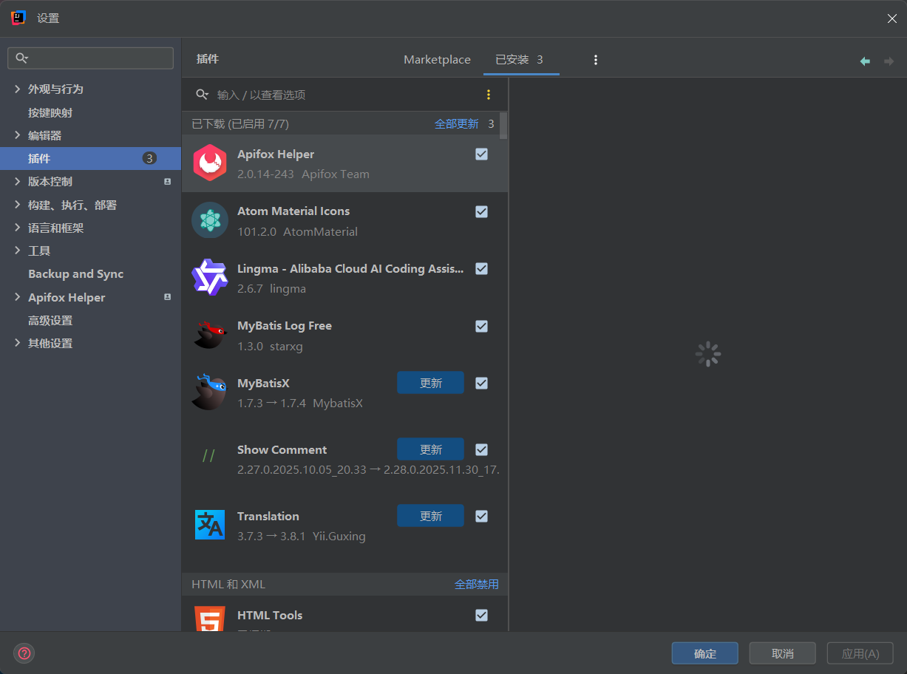Click 全部禁用 link for HTML 和 XML
Viewport: 907px width, 674px height.
pyautogui.click(x=477, y=584)
